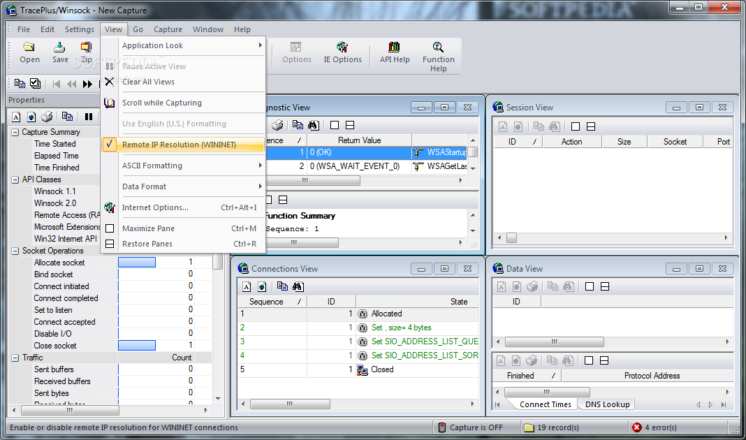Click Close socket blue count bar

[137, 345]
